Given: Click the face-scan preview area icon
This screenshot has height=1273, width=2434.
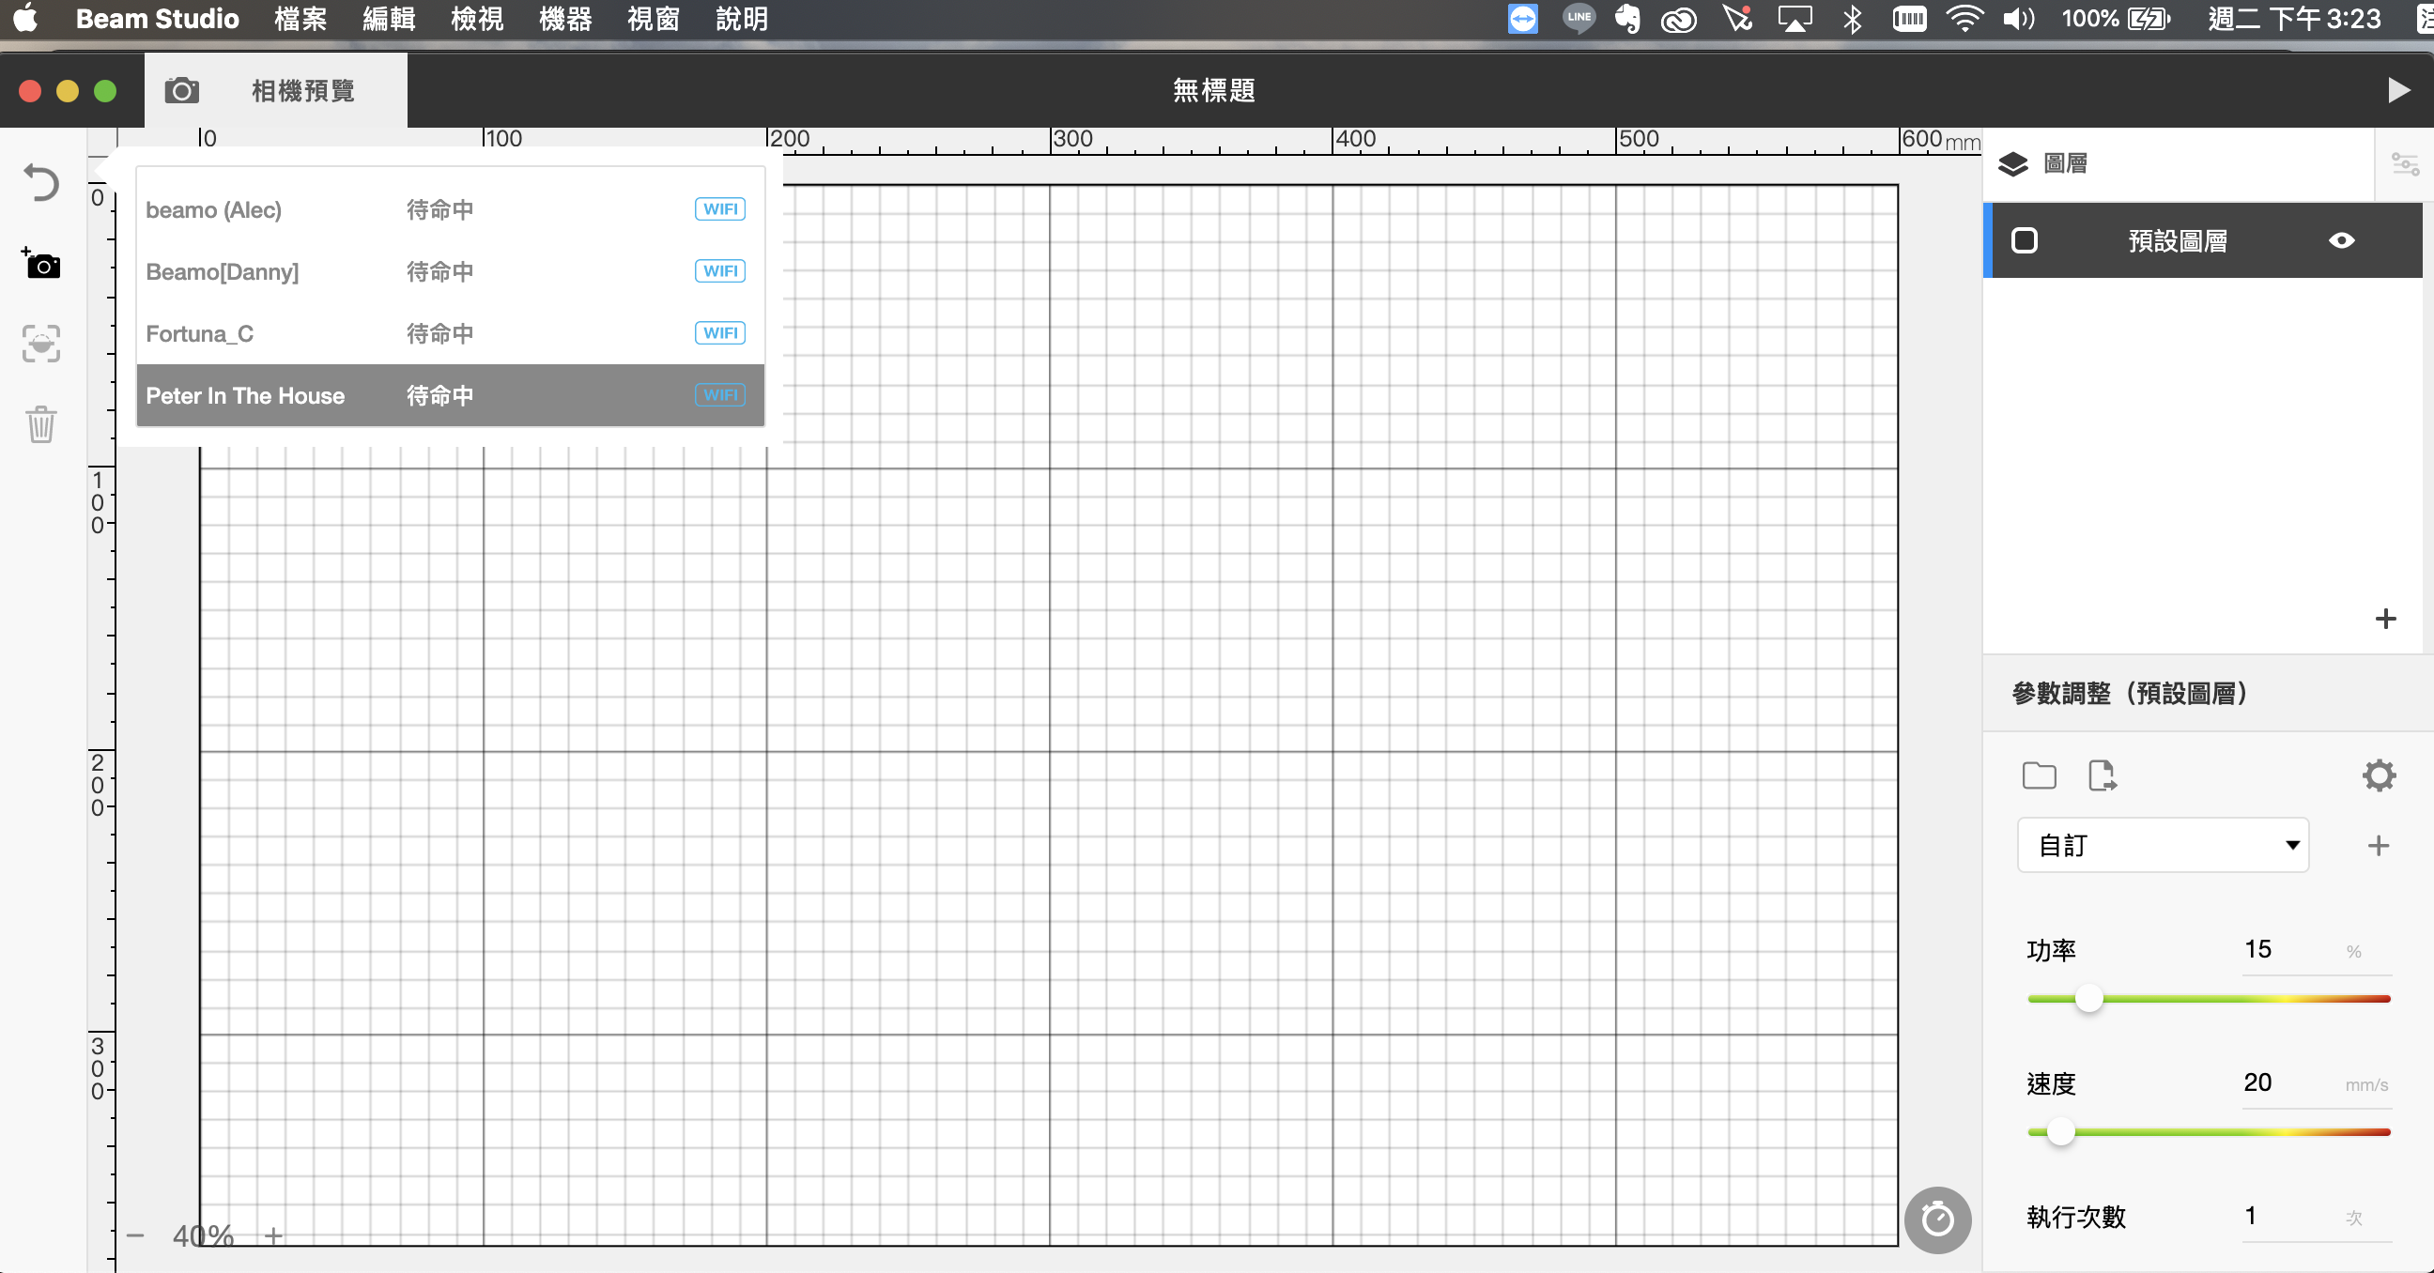Looking at the screenshot, I should 41,344.
